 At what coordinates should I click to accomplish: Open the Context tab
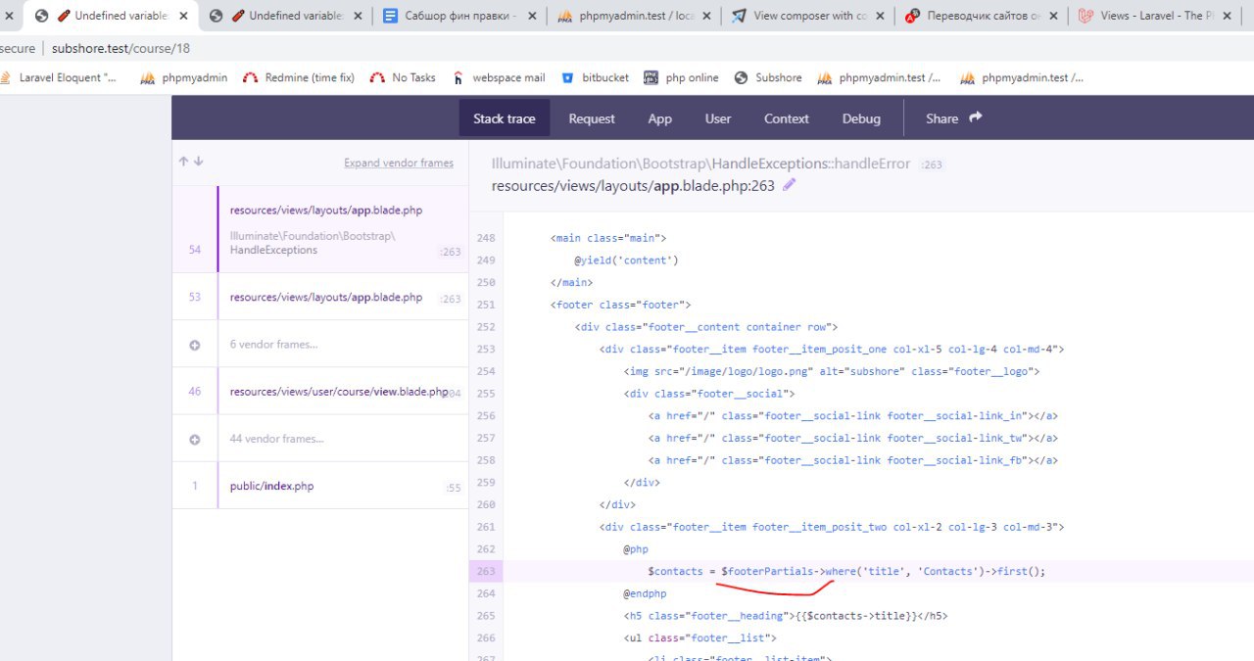[x=787, y=118]
